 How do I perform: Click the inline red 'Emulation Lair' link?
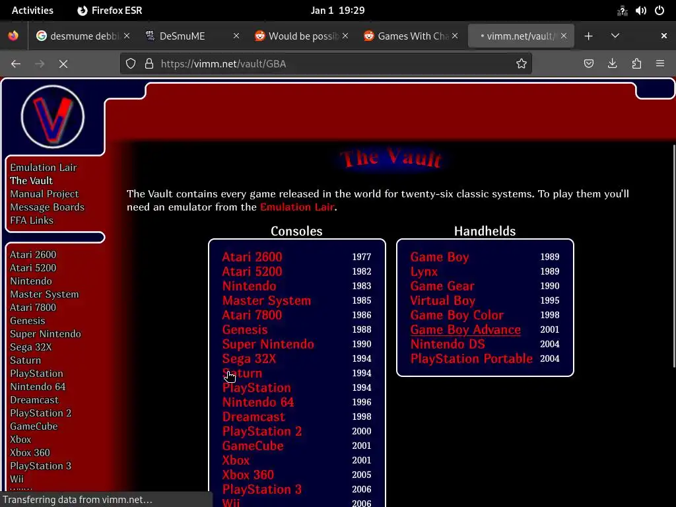click(x=297, y=207)
